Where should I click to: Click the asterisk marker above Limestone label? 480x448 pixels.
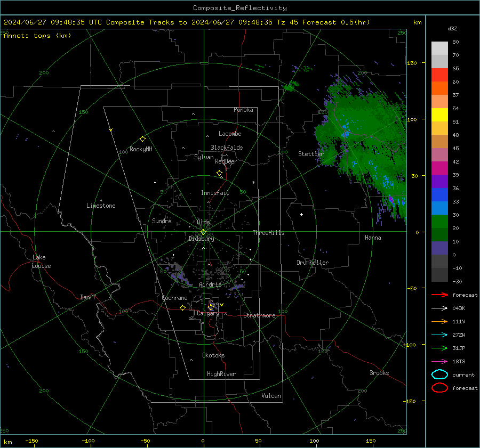click(101, 201)
